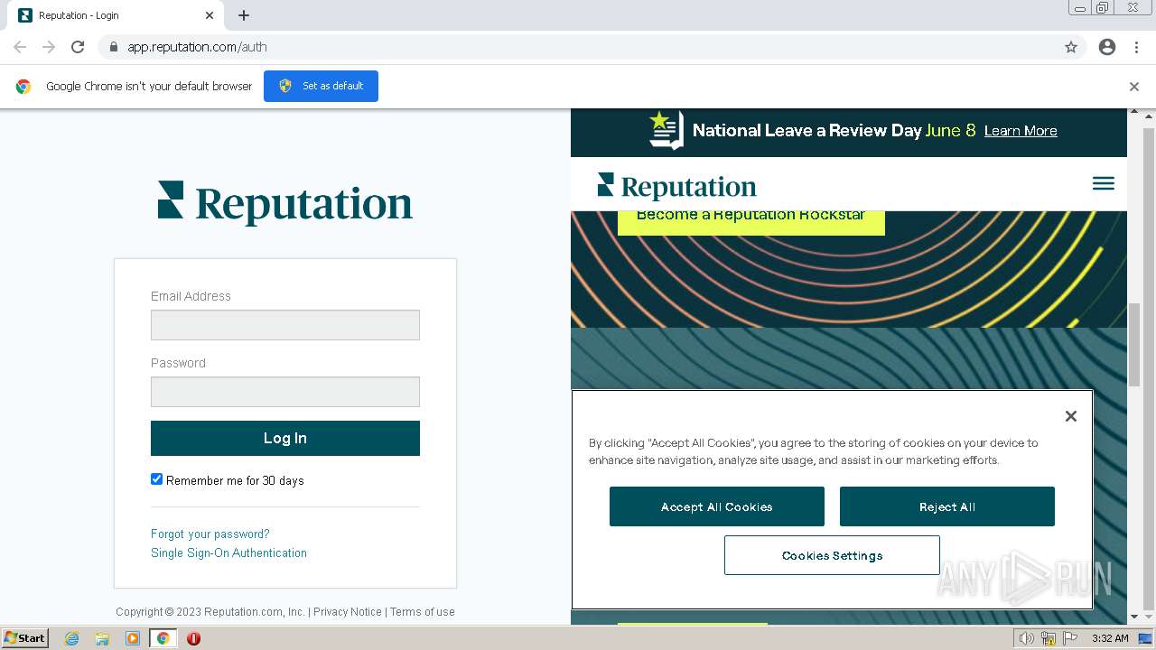The height and width of the screenshot is (650, 1156).
Task: Open the Terms of use link
Action: [x=423, y=611]
